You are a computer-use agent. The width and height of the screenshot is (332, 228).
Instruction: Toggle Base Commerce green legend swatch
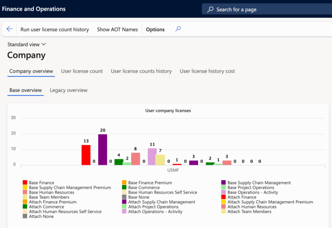(124, 188)
